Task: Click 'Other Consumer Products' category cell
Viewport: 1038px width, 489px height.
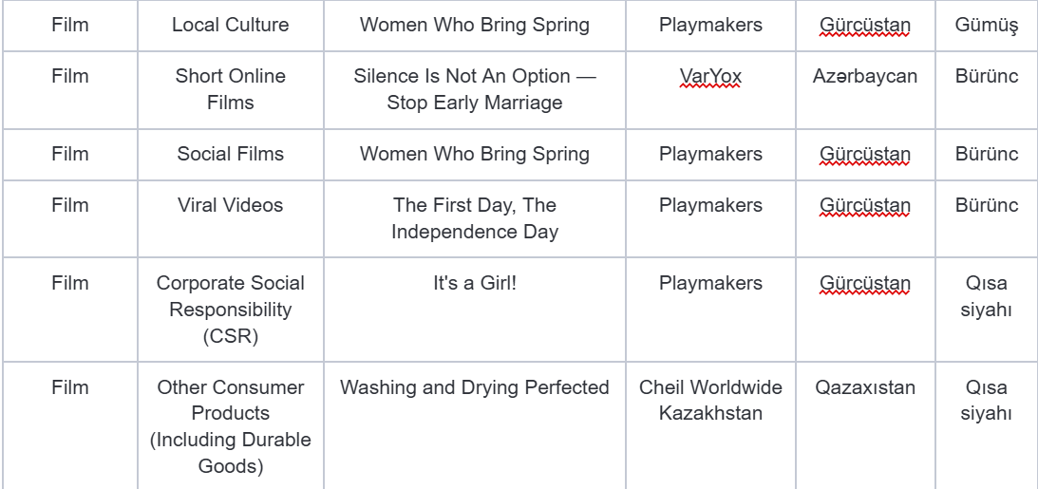Action: point(231,425)
